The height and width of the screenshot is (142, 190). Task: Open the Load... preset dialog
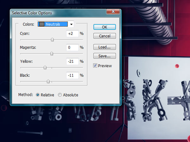[x=104, y=47]
